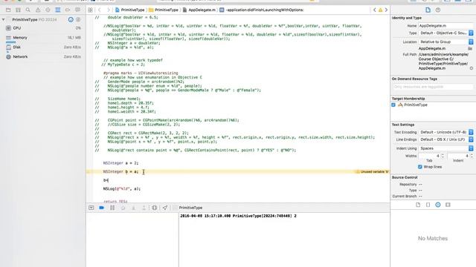
Task: Open the Find navigator magnifier icon
Action: click(x=28, y=10)
